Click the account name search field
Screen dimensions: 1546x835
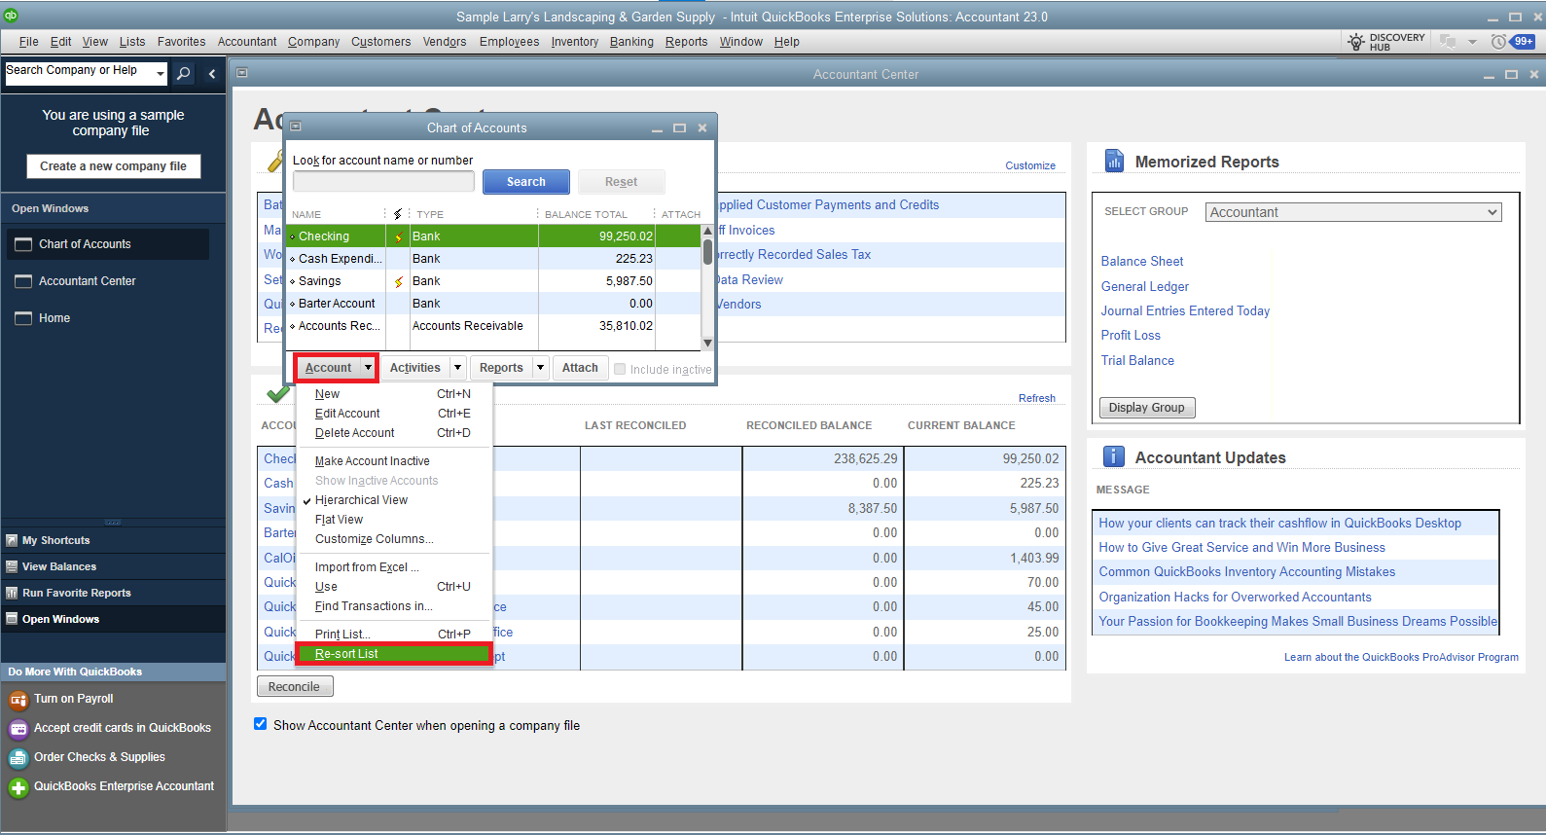pyautogui.click(x=383, y=182)
